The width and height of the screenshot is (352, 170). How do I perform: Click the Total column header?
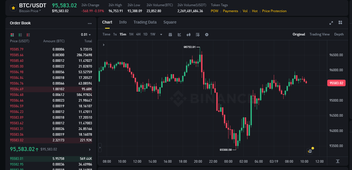[88, 41]
